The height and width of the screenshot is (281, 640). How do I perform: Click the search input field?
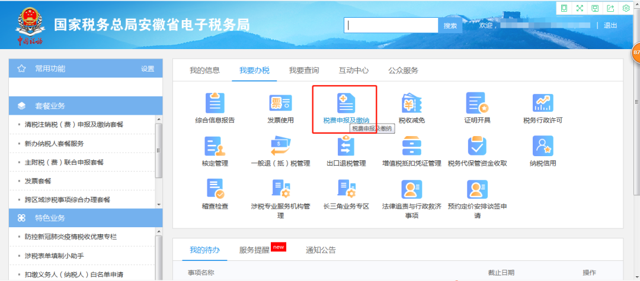(391, 25)
